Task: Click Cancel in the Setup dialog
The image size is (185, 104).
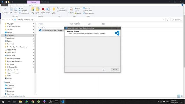Action: (115, 70)
